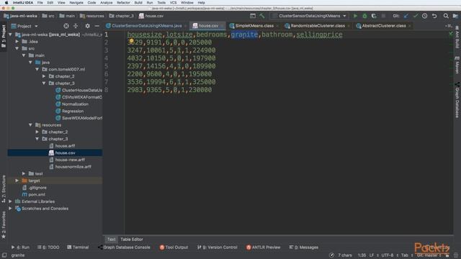
Task: Expand the chapter_2 package folder
Action: coord(44,76)
